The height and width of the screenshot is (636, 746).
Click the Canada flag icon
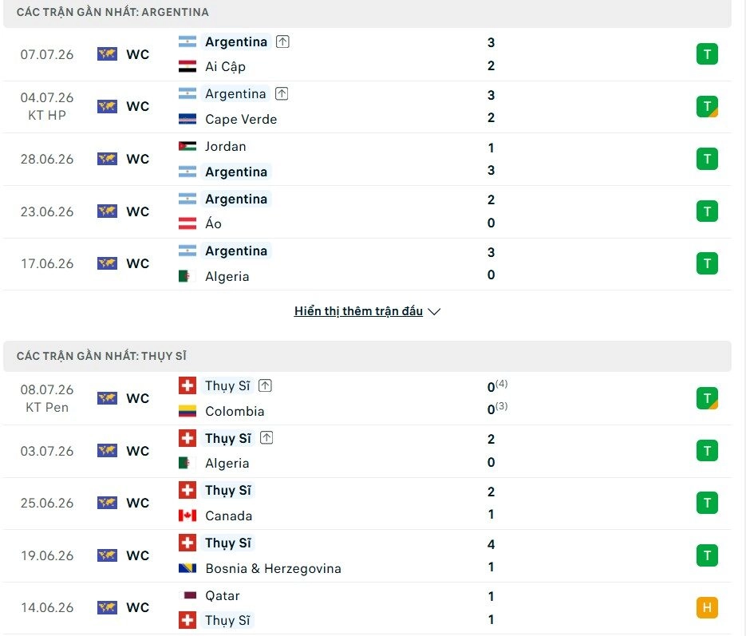[x=187, y=516]
